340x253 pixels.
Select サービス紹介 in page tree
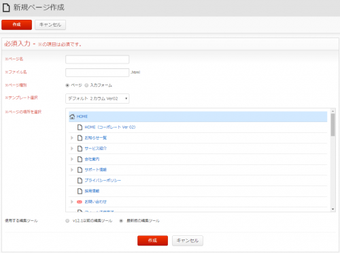[x=95, y=149]
